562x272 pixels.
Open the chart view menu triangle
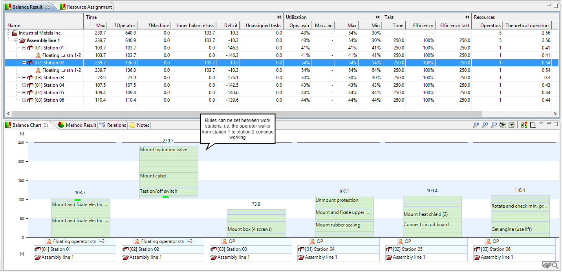click(541, 123)
